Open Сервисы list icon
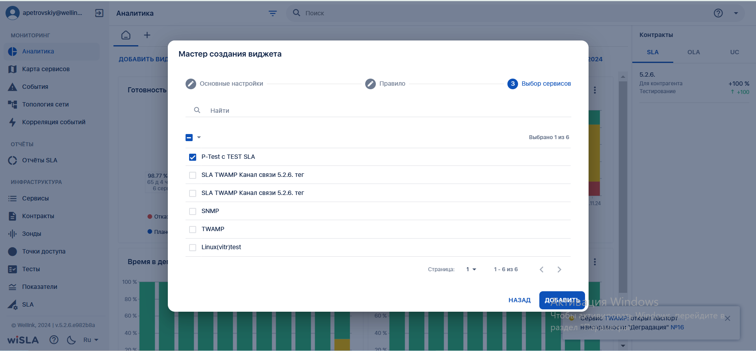The height and width of the screenshot is (351, 756). click(x=13, y=198)
